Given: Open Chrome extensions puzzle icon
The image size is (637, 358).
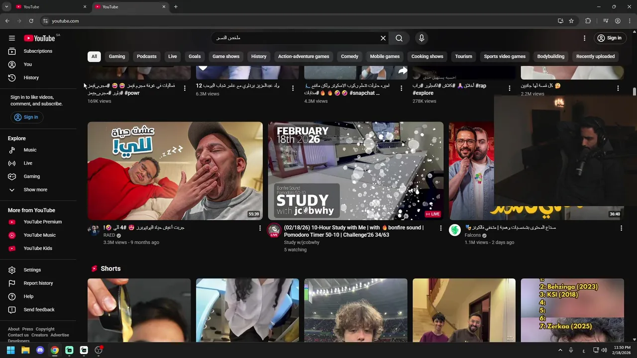Looking at the screenshot, I should [x=588, y=21].
